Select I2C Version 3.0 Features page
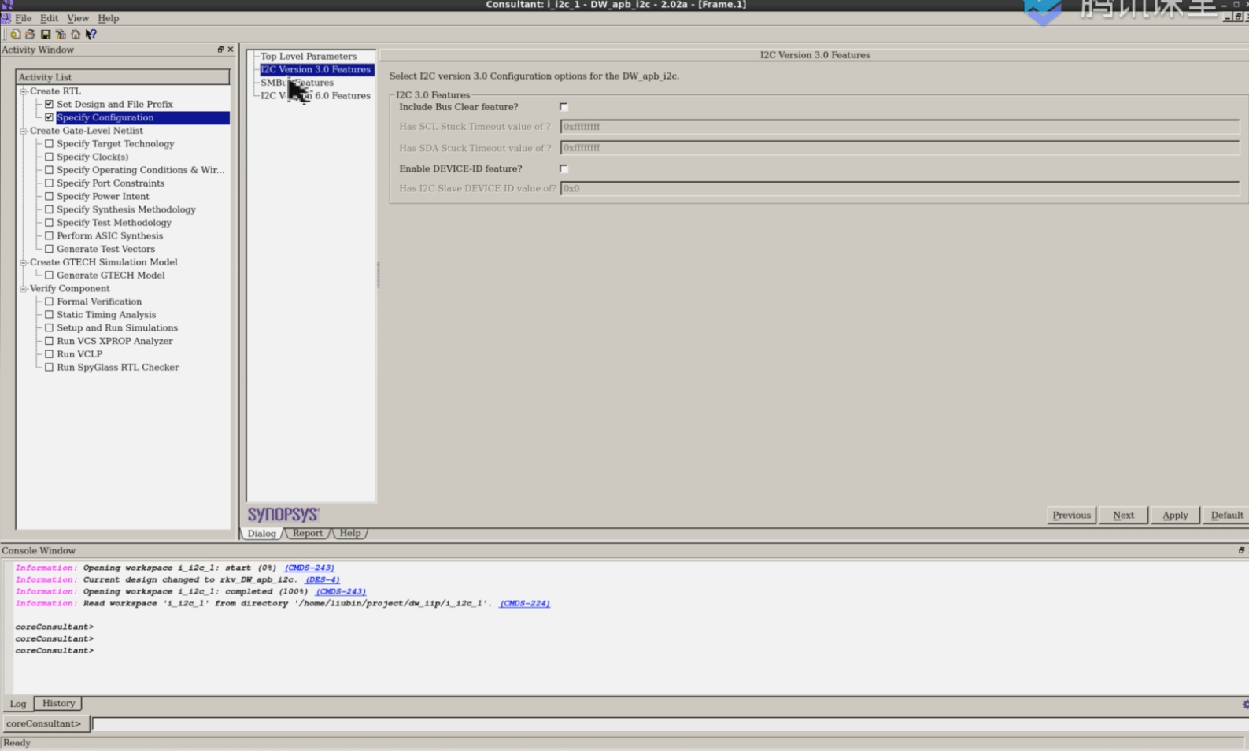The height and width of the screenshot is (751, 1249). tap(316, 69)
